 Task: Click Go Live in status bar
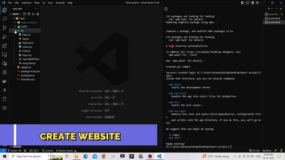point(254,151)
